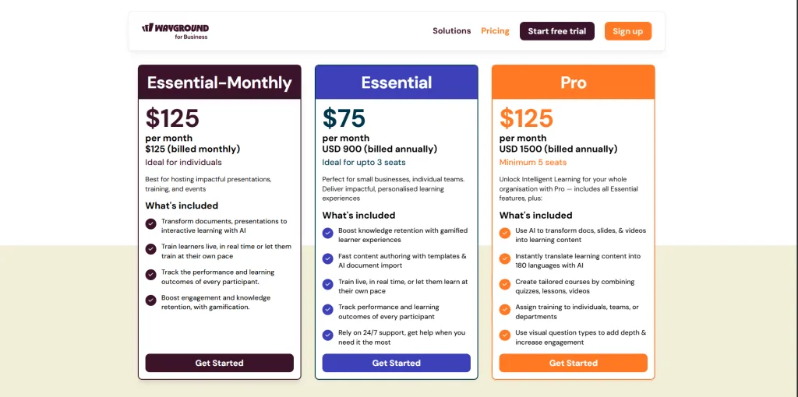This screenshot has height=397, width=798.
Task: Click checkmark beside "Rely on 24/7 support"
Action: [x=328, y=336]
